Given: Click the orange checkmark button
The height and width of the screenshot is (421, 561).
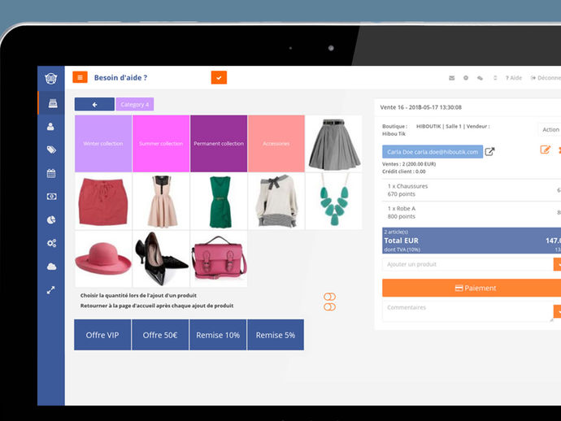Looking at the screenshot, I should (219, 78).
